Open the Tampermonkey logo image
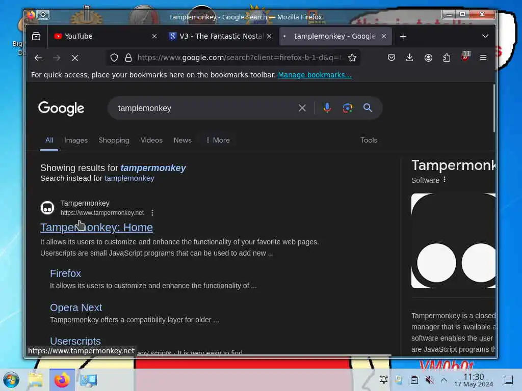The height and width of the screenshot is (391, 522). pyautogui.click(x=453, y=241)
